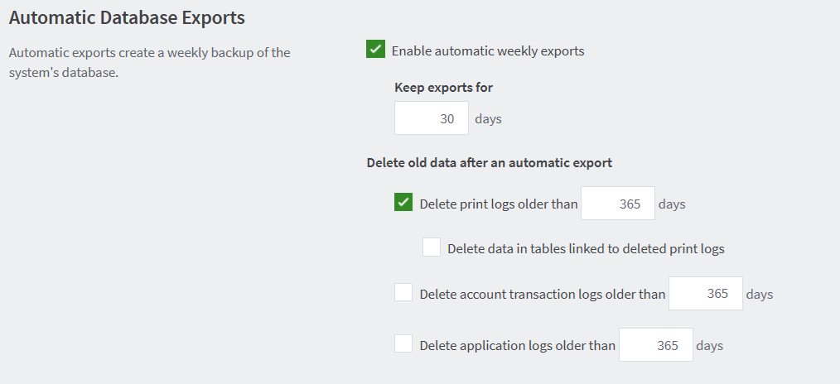Click the application logs days input
This screenshot has width=840, height=384.
pyautogui.click(x=656, y=345)
